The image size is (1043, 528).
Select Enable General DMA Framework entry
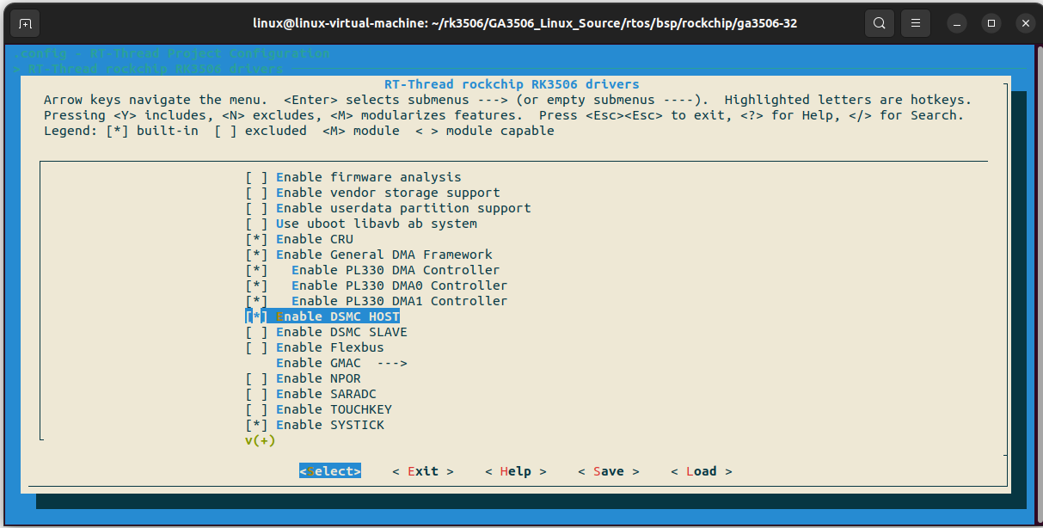383,255
